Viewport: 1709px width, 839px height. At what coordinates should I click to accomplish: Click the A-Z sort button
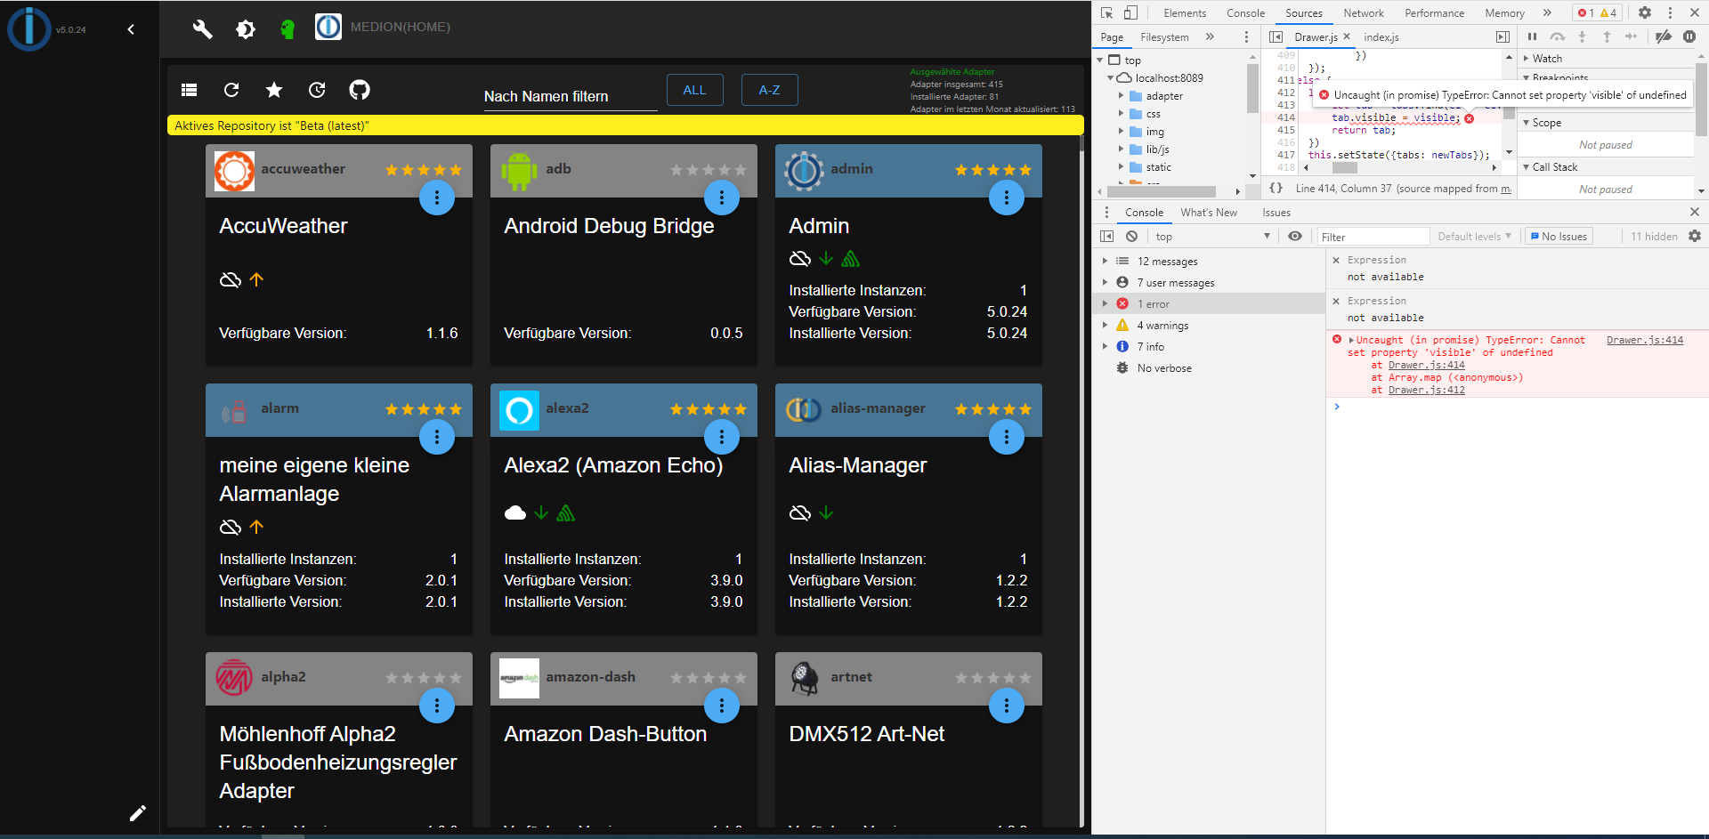[770, 90]
